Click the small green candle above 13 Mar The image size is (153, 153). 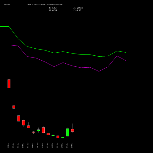tap(53, 135)
